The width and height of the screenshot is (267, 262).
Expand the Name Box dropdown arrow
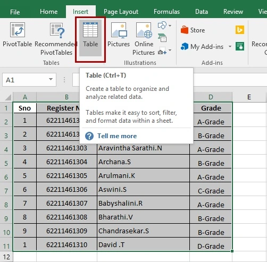coord(51,79)
